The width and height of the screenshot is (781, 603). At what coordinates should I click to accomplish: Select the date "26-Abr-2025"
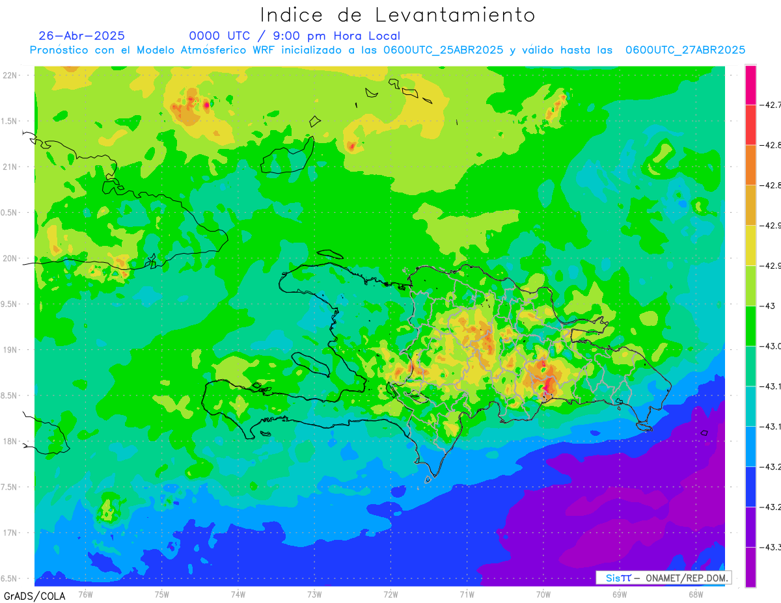pos(82,36)
